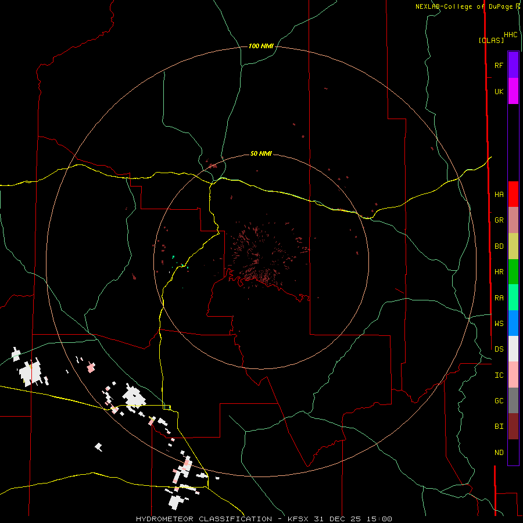Click the "[CLAS]" legend header

[x=491, y=40]
